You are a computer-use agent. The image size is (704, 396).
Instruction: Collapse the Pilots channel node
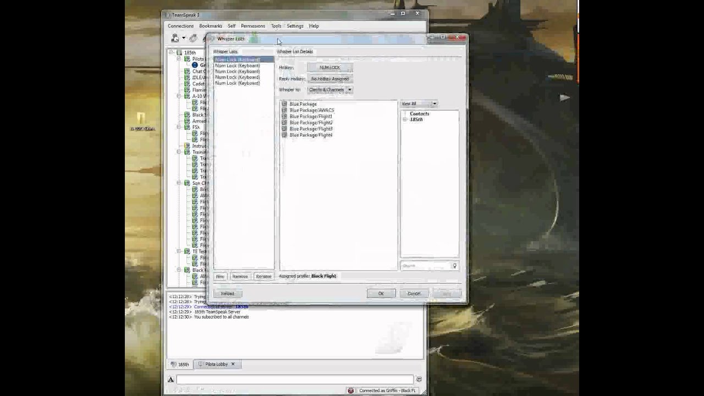pyautogui.click(x=179, y=59)
